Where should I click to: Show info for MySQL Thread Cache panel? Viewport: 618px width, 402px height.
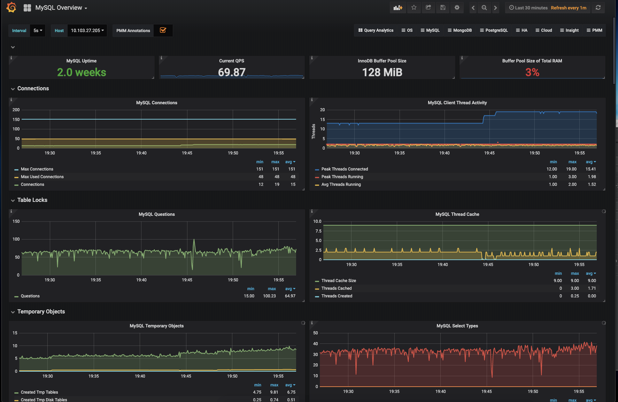coord(312,211)
